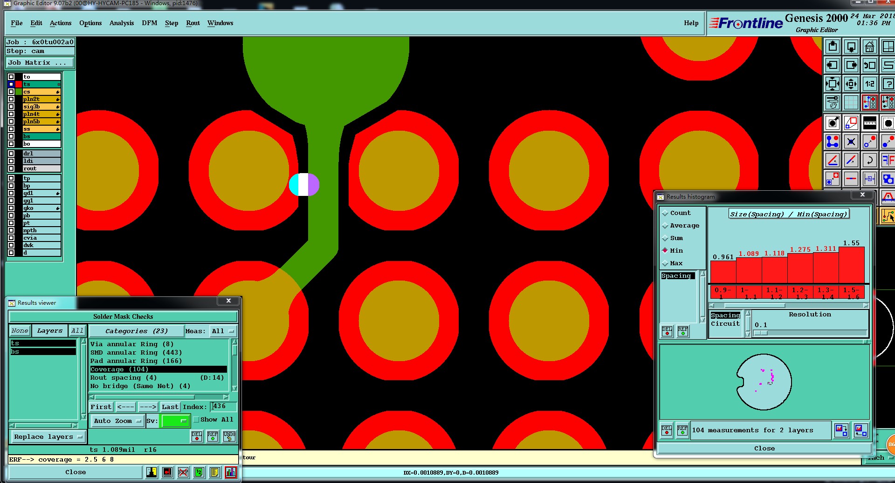
Task: Click the pan up icon in the toolbar
Action: click(833, 47)
